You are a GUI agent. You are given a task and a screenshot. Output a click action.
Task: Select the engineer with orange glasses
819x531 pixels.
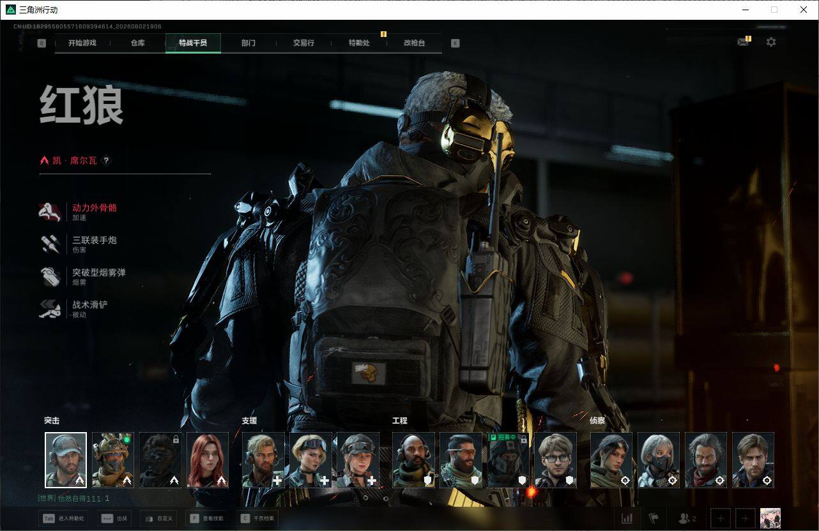pos(461,460)
